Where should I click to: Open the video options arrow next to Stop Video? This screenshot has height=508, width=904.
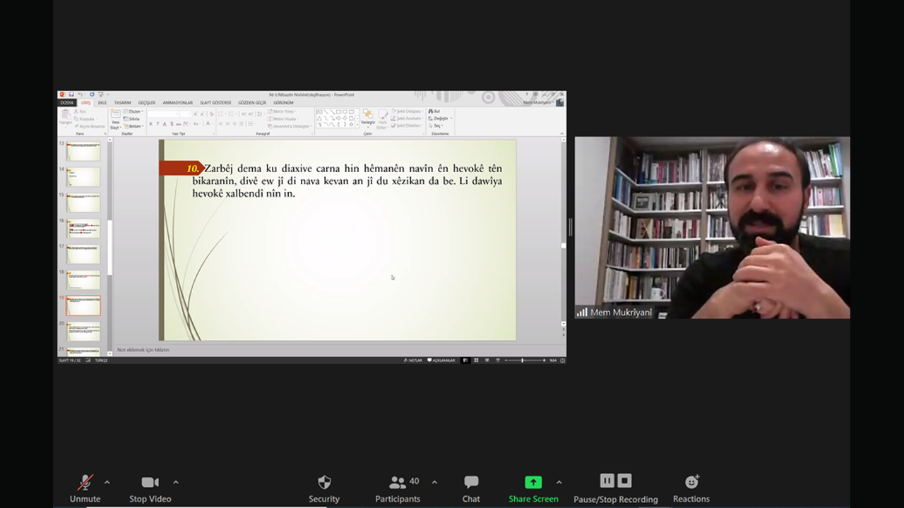176,483
